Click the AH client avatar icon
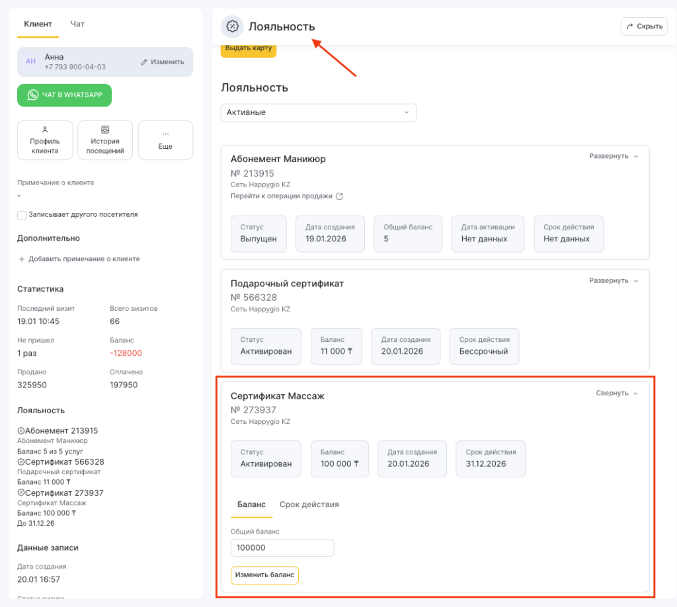 (x=30, y=61)
